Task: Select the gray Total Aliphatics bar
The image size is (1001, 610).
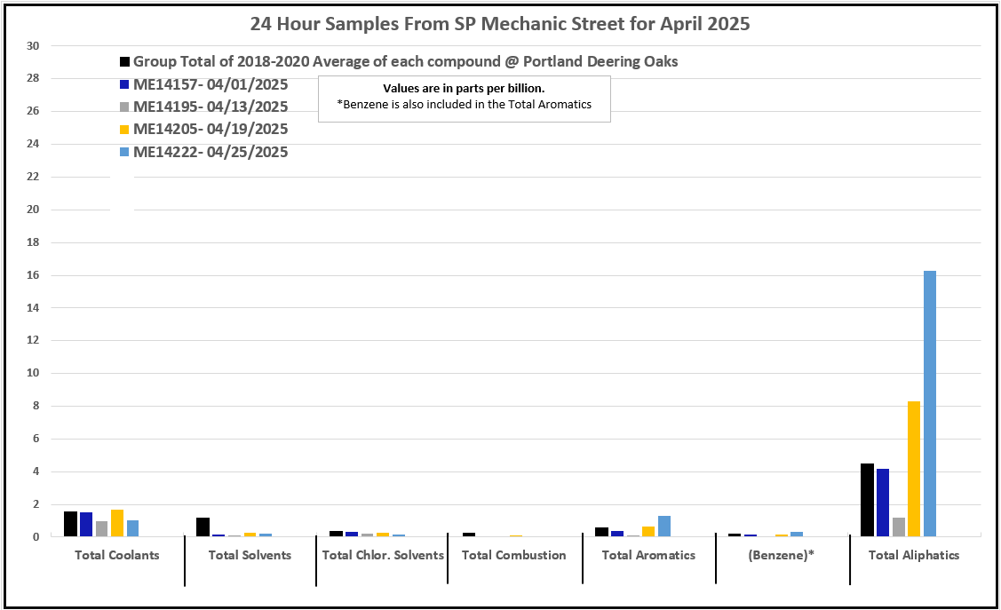Action: (898, 527)
